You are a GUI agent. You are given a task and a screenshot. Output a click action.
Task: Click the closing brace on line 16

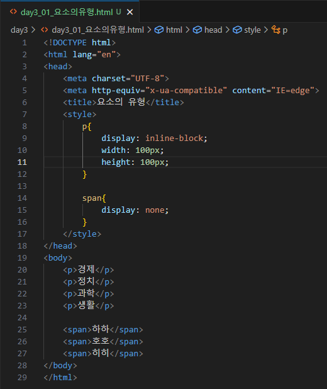tap(84, 222)
